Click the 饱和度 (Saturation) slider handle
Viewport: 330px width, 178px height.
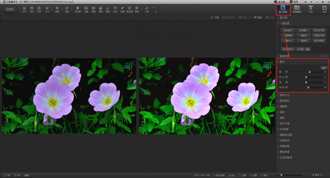[x=308, y=87]
